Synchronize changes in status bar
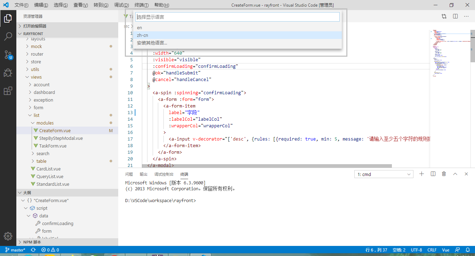The width and height of the screenshot is (475, 256). coord(33,250)
